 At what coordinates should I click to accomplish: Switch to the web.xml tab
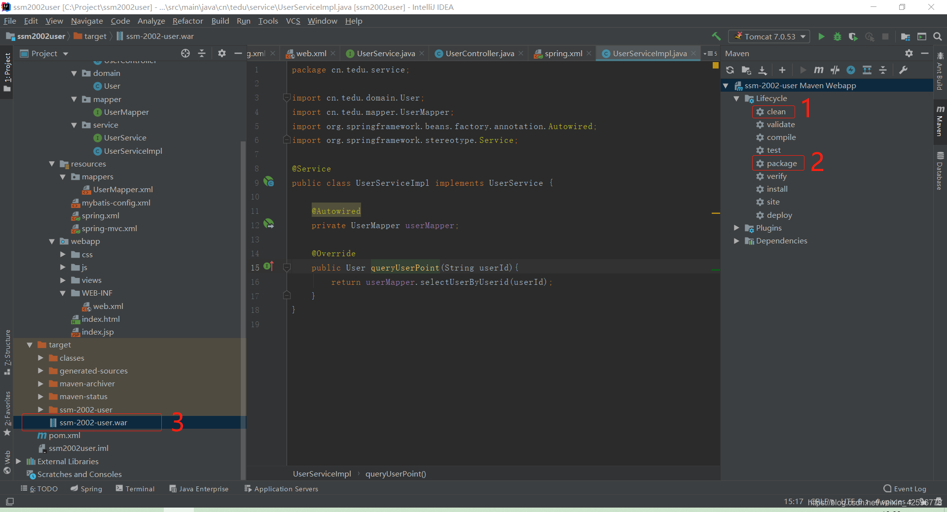pyautogui.click(x=311, y=53)
